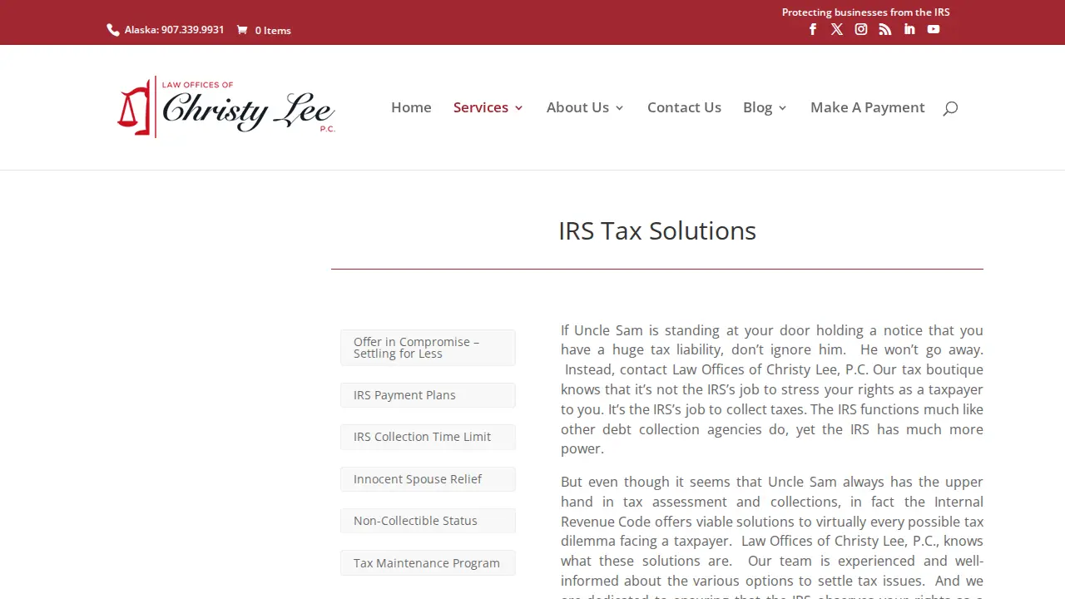Click the Christy Lee law offices logo
The height and width of the screenshot is (599, 1065).
point(226,107)
